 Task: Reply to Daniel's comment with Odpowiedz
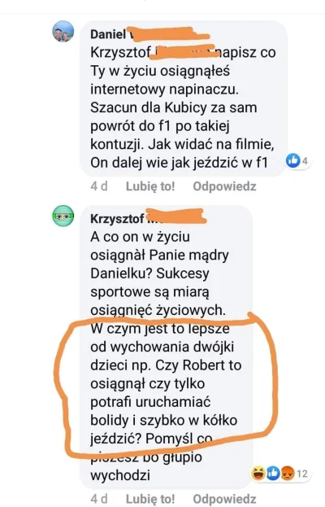pos(224,186)
